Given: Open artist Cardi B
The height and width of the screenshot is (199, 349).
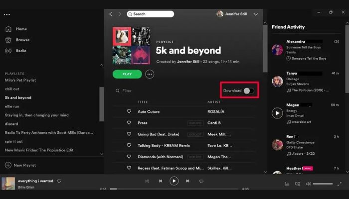Looking at the screenshot, I should (214, 123).
